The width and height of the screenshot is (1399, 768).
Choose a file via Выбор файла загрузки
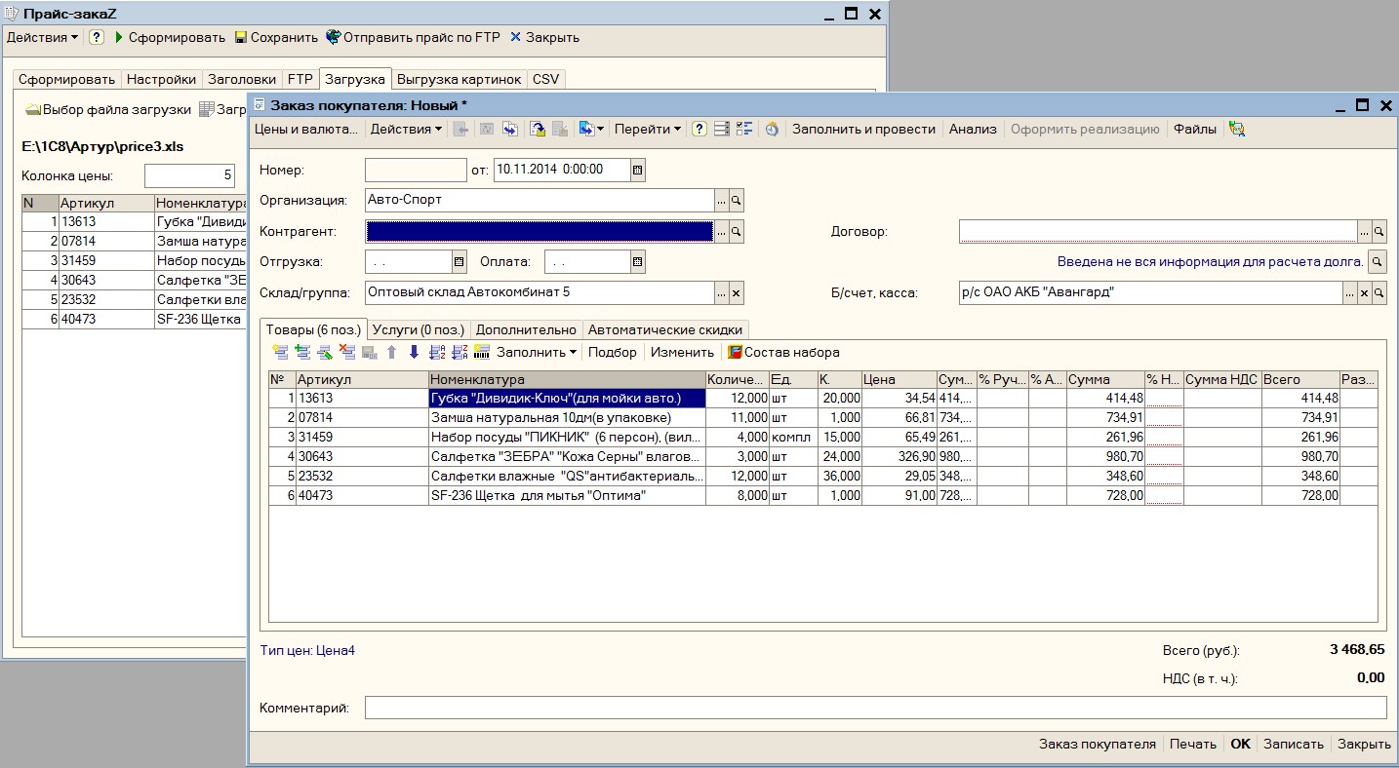point(108,109)
